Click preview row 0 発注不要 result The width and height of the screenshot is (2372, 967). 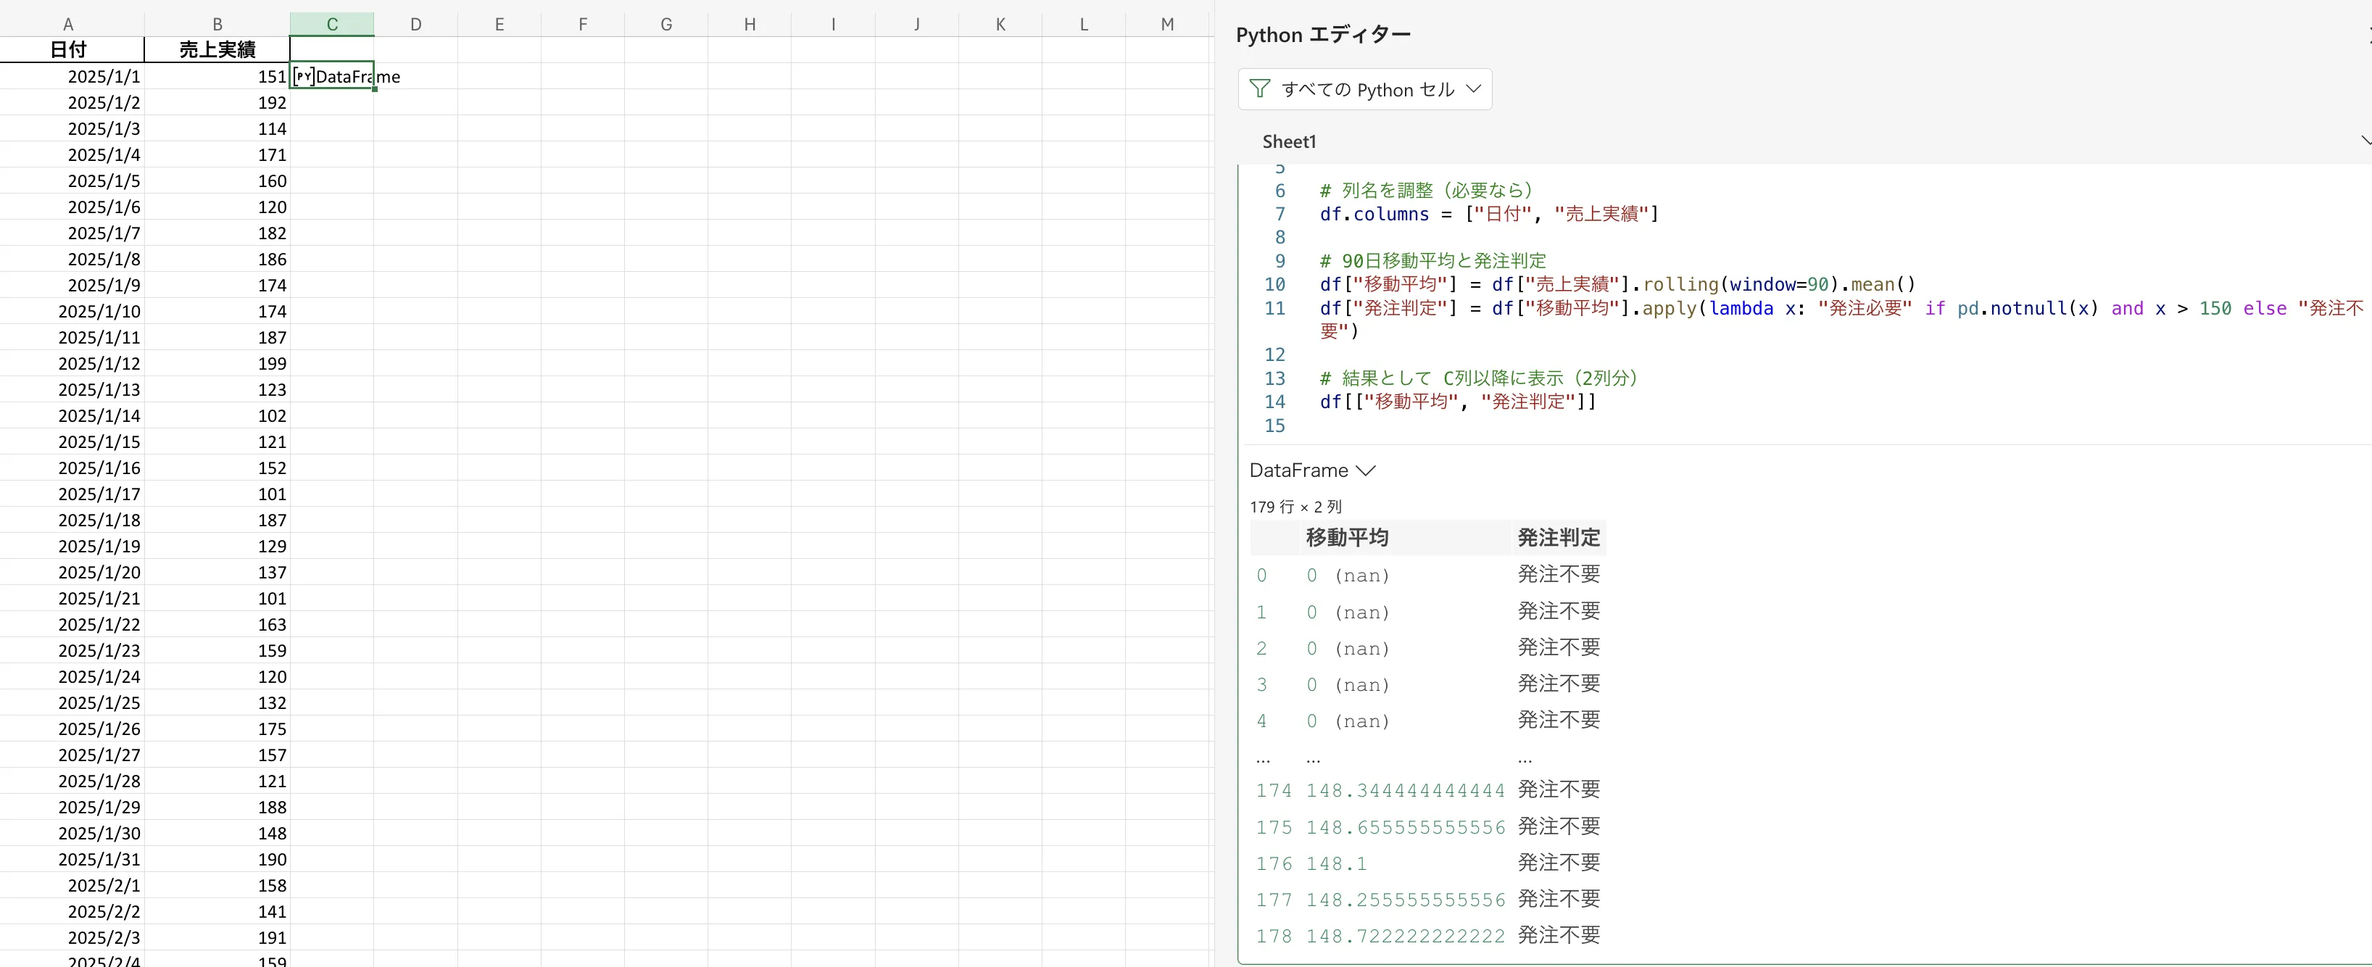click(1558, 575)
